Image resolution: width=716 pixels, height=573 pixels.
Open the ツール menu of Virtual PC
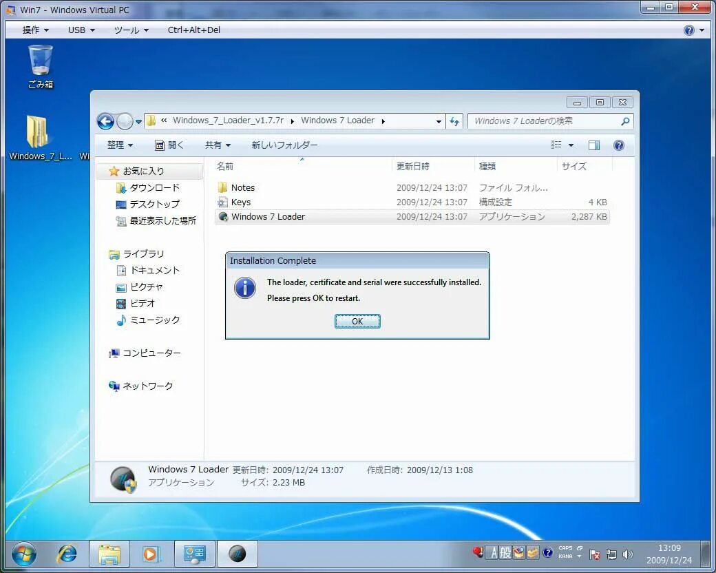pyautogui.click(x=131, y=30)
